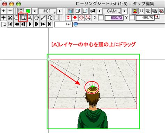
Task: Close the window with red button
Action: [5, 4]
